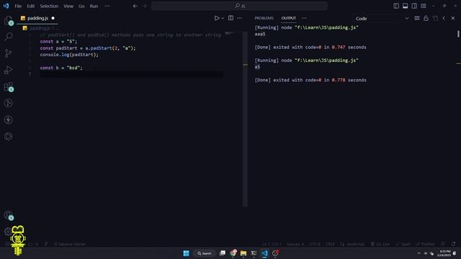Go back using the left arrow

pos(135,6)
